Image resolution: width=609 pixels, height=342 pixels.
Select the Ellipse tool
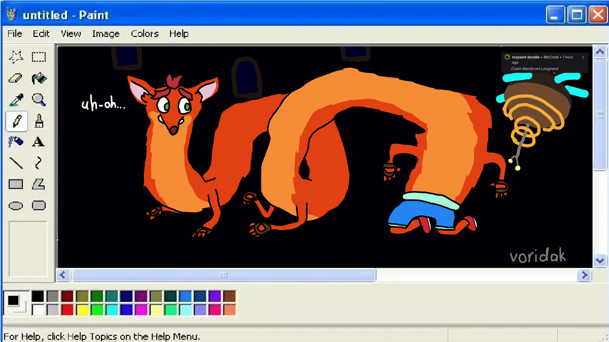(x=16, y=206)
